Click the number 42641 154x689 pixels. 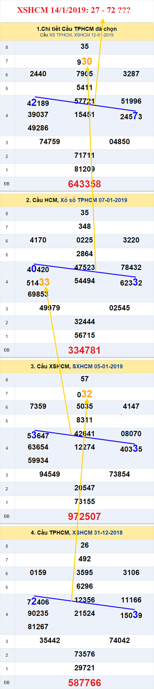[x=85, y=434]
